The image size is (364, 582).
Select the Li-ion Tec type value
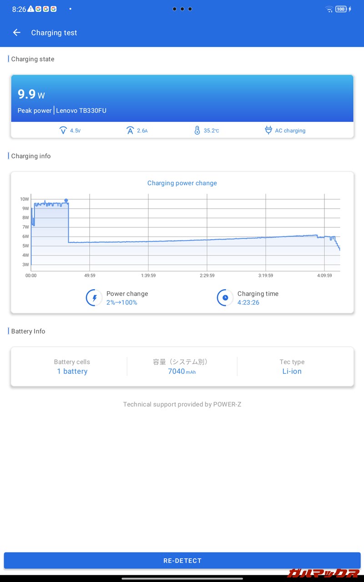(x=292, y=371)
